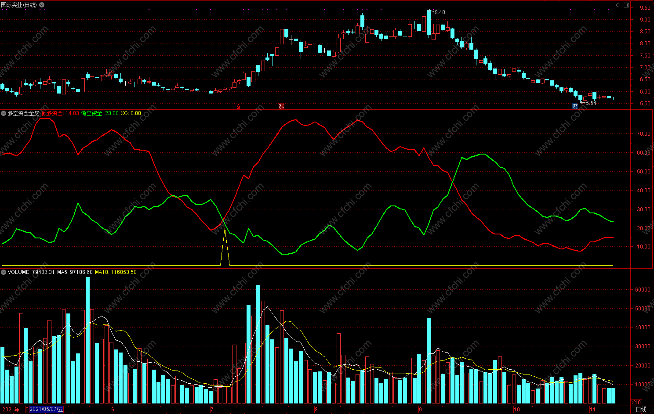Click the 日线 period label at bottom-right
The width and height of the screenshot is (654, 414).
(641, 409)
